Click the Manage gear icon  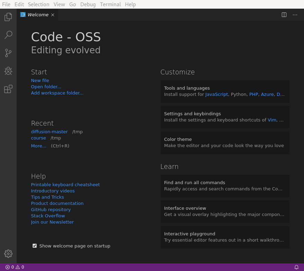(x=8, y=253)
